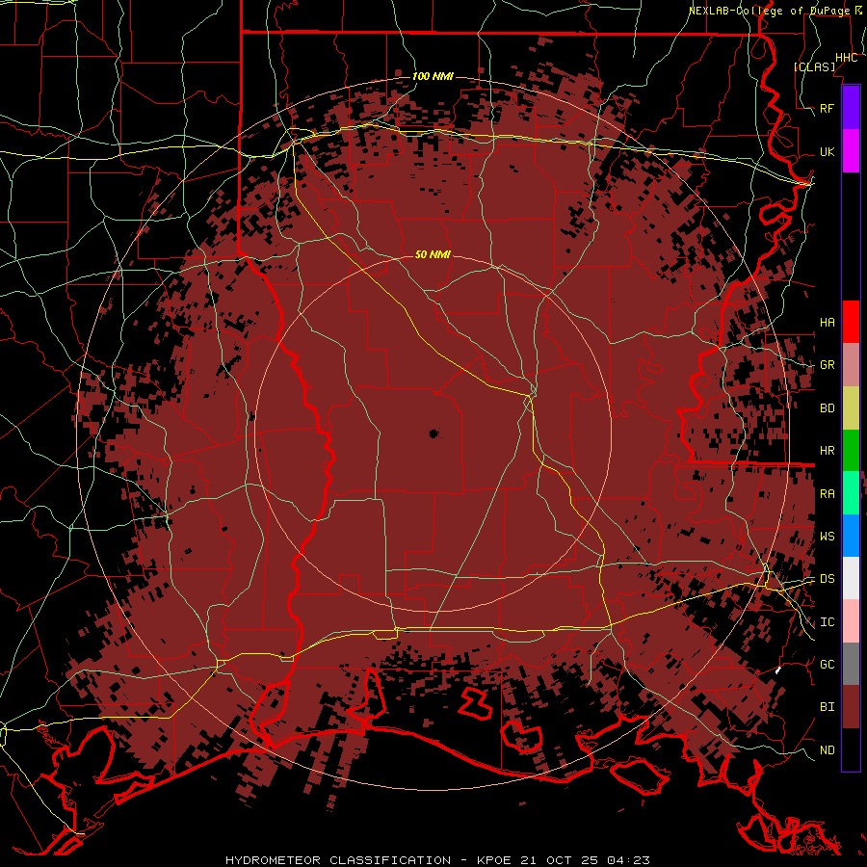Click the 50 NMI range ring label
Screen dimensions: 867x867
[433, 254]
